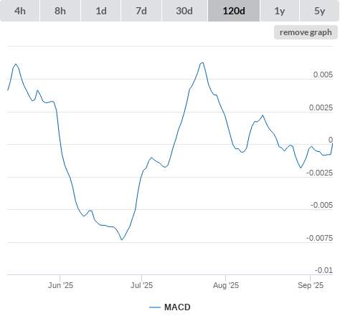Click the active 120d range tab
The height and width of the screenshot is (326, 340).
234,11
